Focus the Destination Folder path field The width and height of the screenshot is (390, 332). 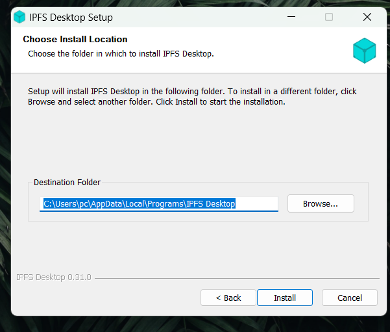[159, 204]
